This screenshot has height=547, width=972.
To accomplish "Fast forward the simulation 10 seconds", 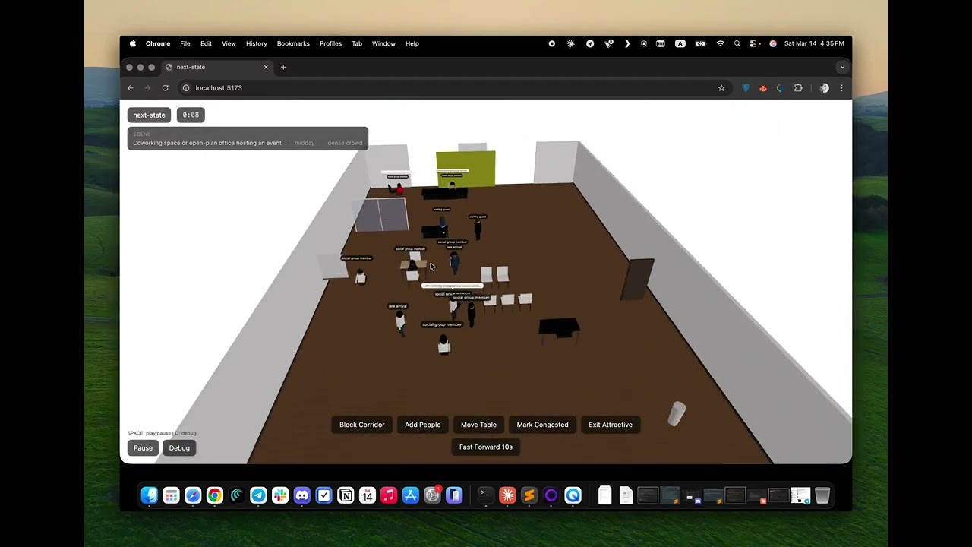I will point(486,447).
